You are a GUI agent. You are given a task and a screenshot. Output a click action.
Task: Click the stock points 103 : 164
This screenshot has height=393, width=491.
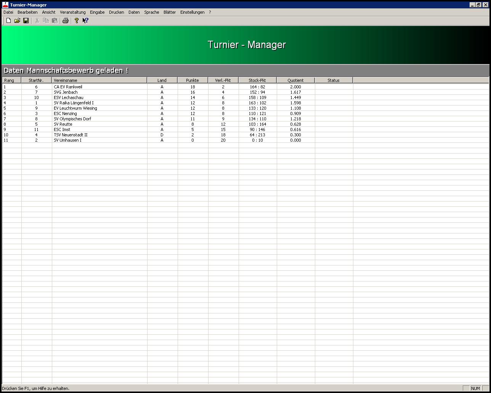257,124
